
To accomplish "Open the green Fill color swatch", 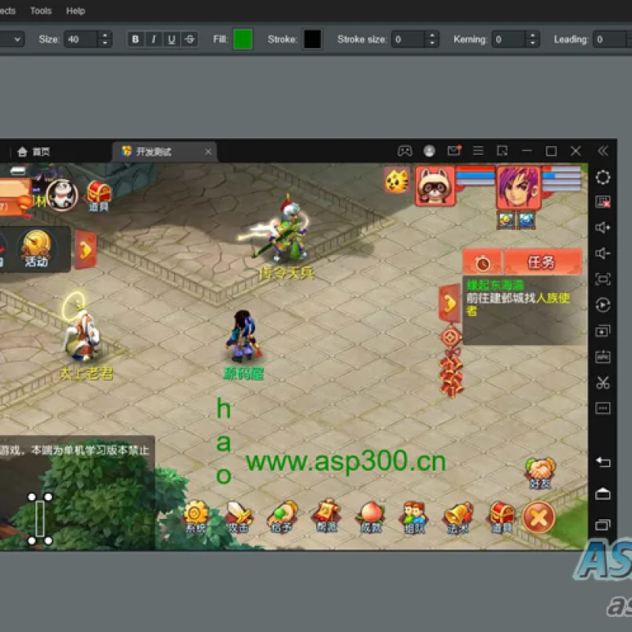I will pos(243,39).
